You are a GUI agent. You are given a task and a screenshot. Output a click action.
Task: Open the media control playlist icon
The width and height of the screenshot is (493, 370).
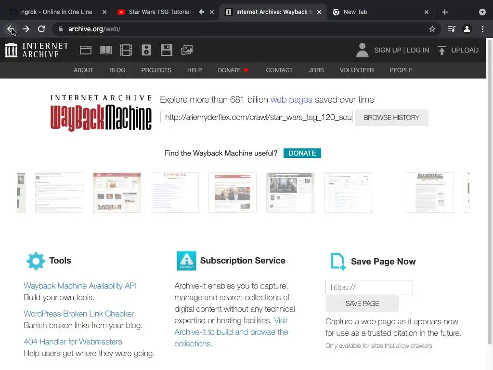pos(451,29)
